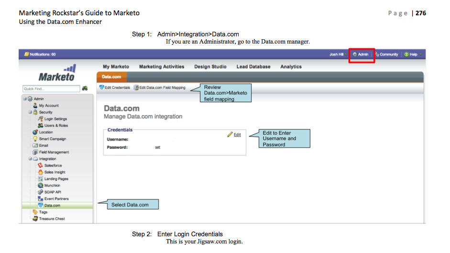This screenshot has width=450, height=253.
Task: Click the Edit Credentials icon
Action: pos(101,88)
